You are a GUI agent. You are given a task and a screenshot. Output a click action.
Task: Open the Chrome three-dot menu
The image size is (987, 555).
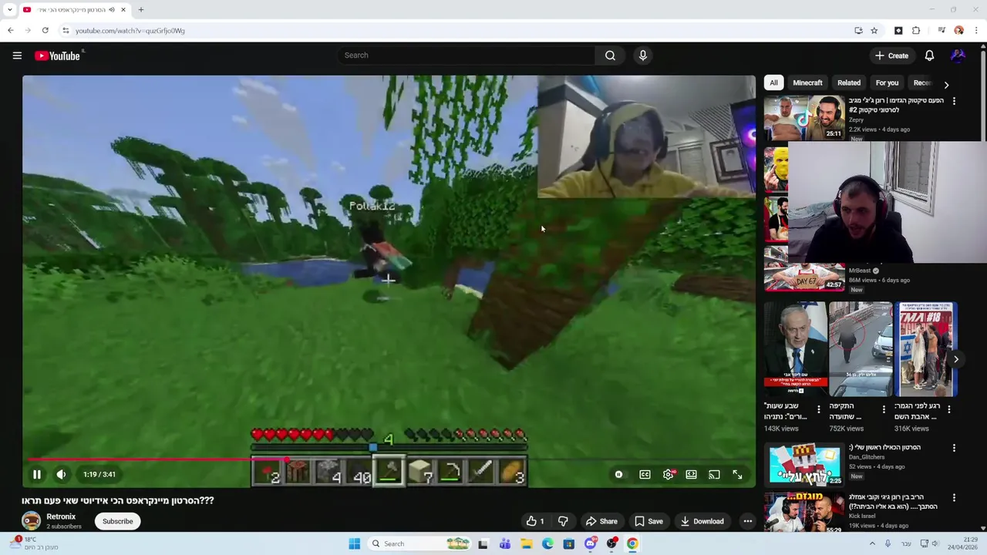977,31
